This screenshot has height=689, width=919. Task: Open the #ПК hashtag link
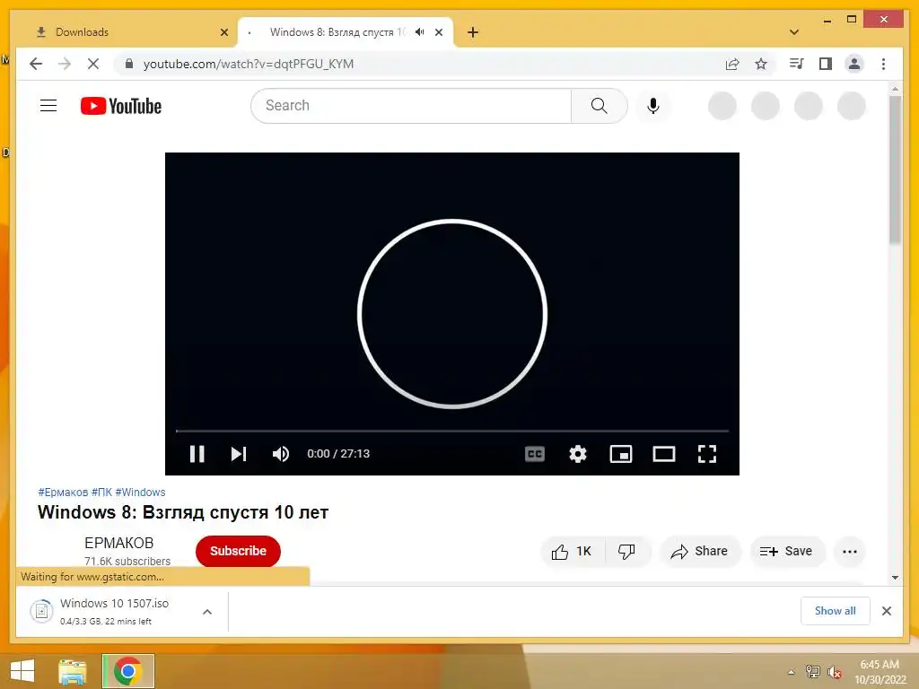click(x=101, y=493)
